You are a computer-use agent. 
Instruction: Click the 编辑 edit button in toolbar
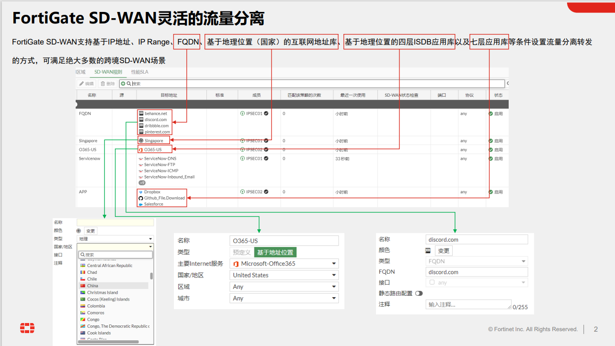[x=87, y=84]
